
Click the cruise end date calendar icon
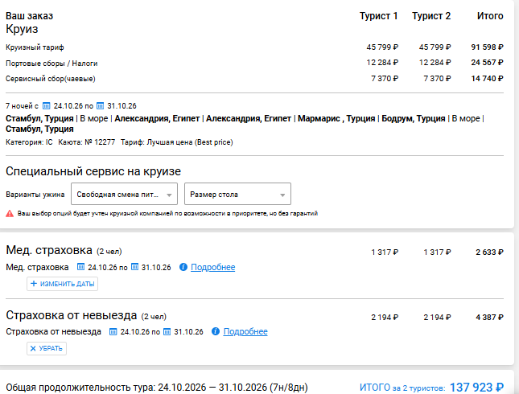point(100,106)
